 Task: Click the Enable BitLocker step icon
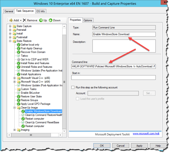coord(18,93)
